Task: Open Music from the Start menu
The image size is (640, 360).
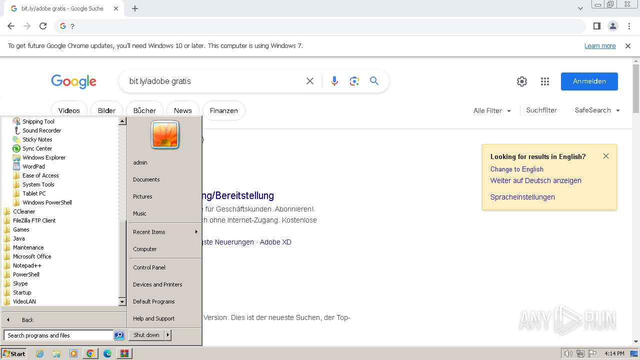Action: [139, 213]
